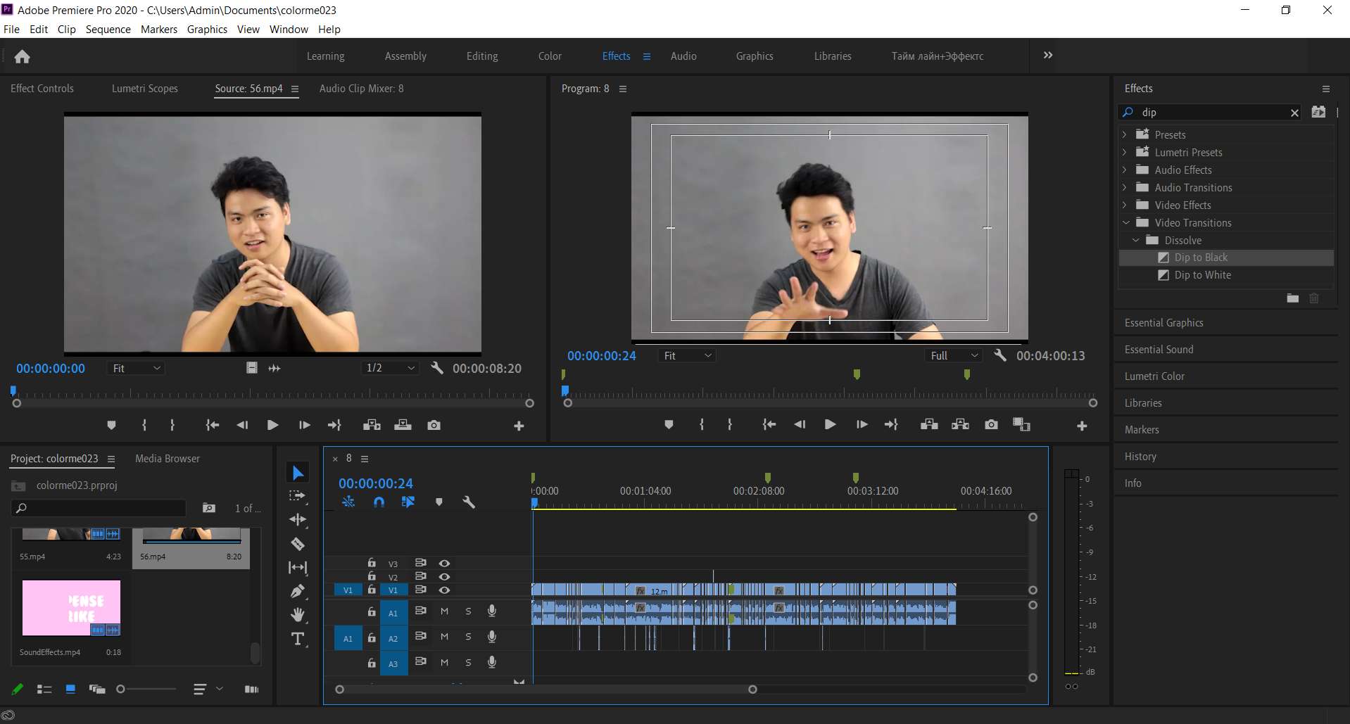This screenshot has height=724, width=1350.
Task: Select the Slip tool
Action: click(298, 567)
